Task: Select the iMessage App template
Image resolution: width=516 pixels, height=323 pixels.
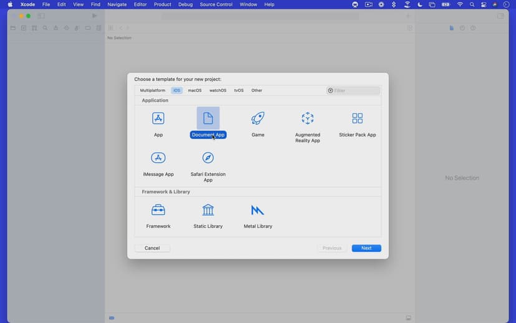Action: coord(158,158)
